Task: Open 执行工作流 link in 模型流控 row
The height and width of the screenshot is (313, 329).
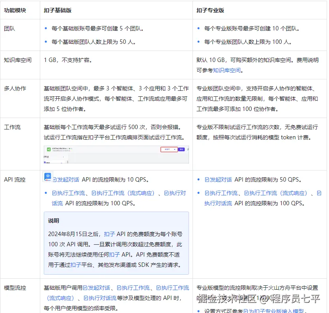Action: click(133, 288)
